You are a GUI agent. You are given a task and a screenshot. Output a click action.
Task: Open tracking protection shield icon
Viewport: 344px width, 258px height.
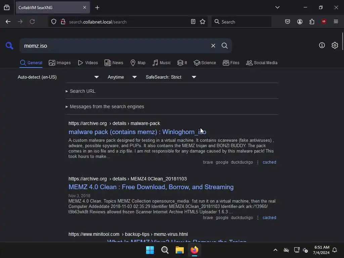(54, 22)
